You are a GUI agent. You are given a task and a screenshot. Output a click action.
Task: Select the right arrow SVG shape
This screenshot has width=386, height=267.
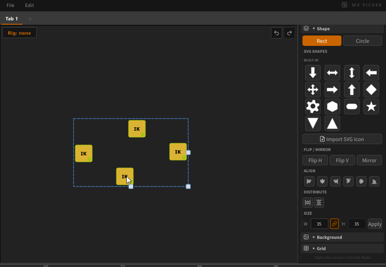click(x=332, y=90)
